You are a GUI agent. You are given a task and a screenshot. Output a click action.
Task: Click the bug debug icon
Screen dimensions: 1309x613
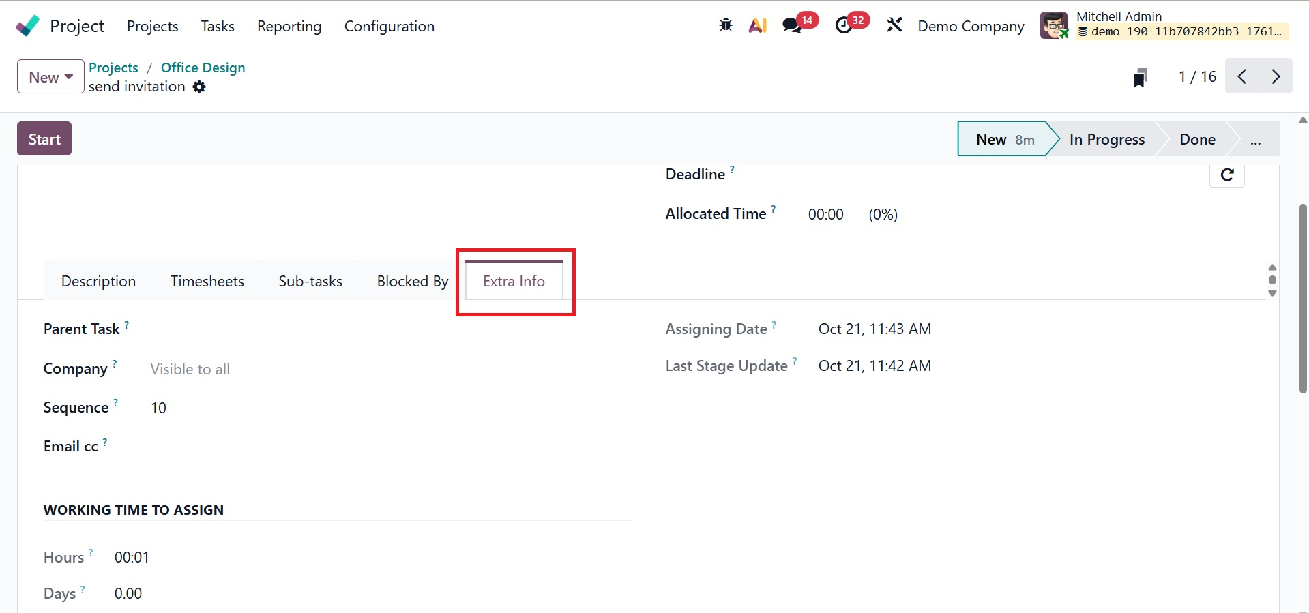(x=726, y=26)
